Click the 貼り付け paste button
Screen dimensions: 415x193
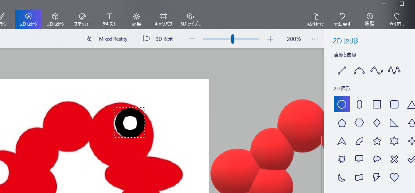pos(315,19)
